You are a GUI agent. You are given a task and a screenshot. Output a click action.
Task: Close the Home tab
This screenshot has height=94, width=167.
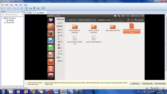click(x=34, y=13)
